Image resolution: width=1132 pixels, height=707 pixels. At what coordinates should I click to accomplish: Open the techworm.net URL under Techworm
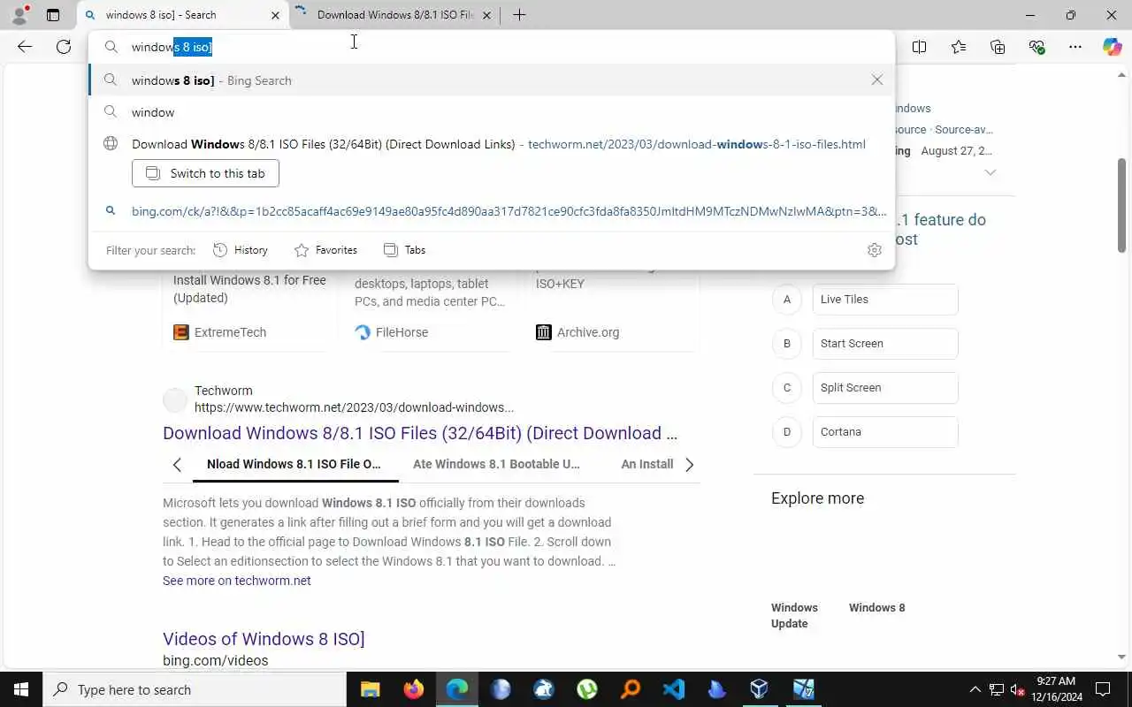tap(354, 407)
